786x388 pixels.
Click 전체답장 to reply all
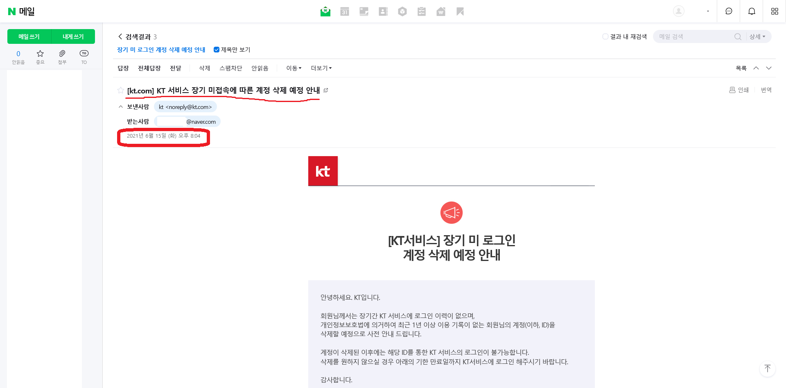[149, 68]
